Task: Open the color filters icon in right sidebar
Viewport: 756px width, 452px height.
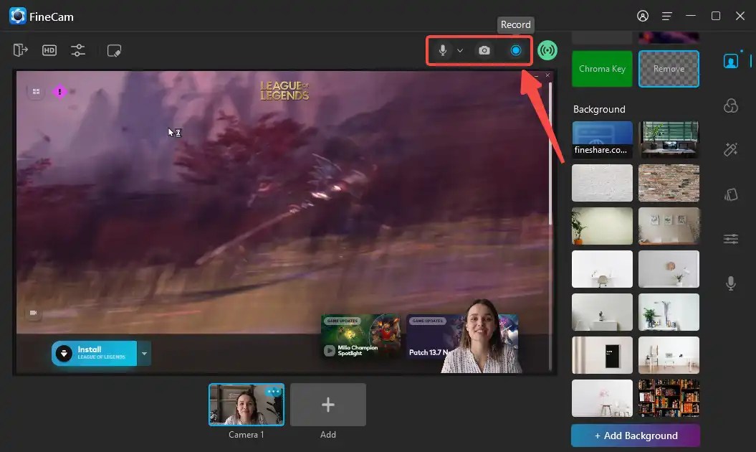Action: pyautogui.click(x=730, y=105)
